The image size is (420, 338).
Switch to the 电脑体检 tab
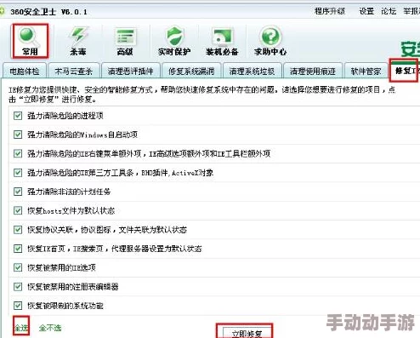(x=25, y=71)
